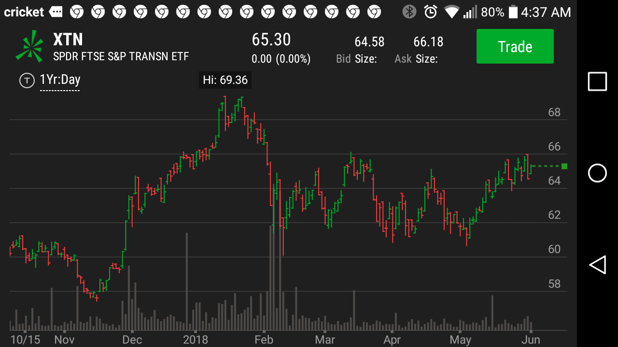Tap the battery icon in the status bar
Screen dimensions: 618x347
click(513, 12)
